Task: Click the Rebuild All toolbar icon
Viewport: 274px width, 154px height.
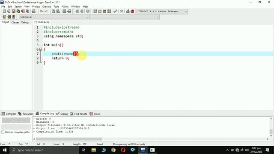Action: (109, 12)
